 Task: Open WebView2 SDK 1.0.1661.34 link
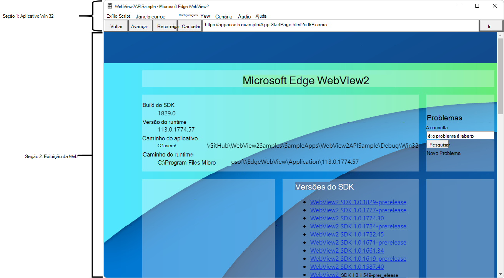point(347,251)
